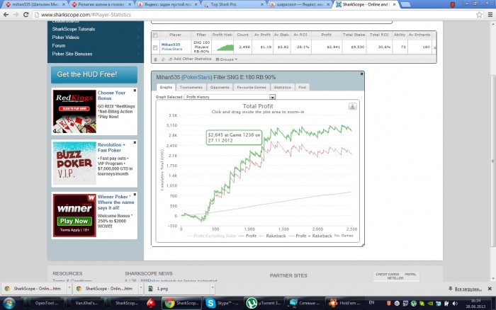The height and width of the screenshot is (310, 496).
Task: Open dropdown for second SharkScope .htm download
Action: click(x=140, y=288)
